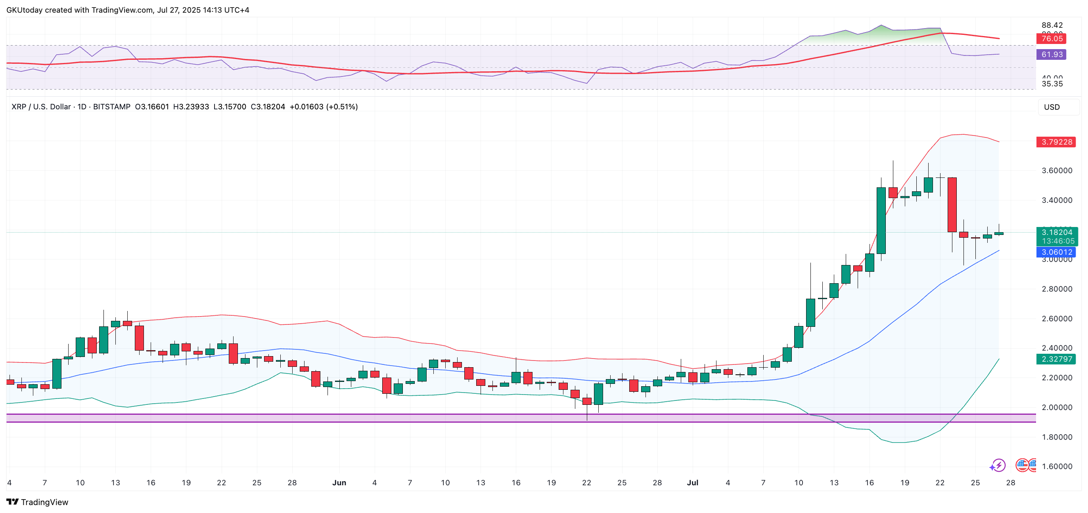
Task: Open the USD currency selector
Action: [1057, 107]
